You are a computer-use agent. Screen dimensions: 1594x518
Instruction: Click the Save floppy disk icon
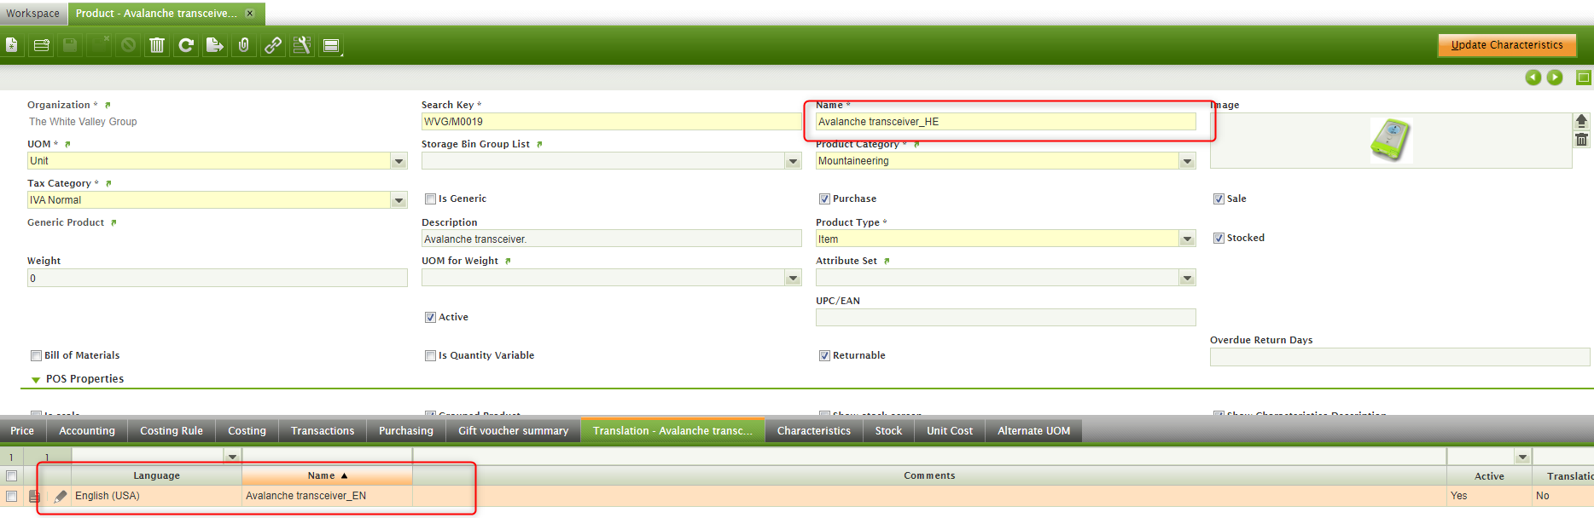[70, 45]
